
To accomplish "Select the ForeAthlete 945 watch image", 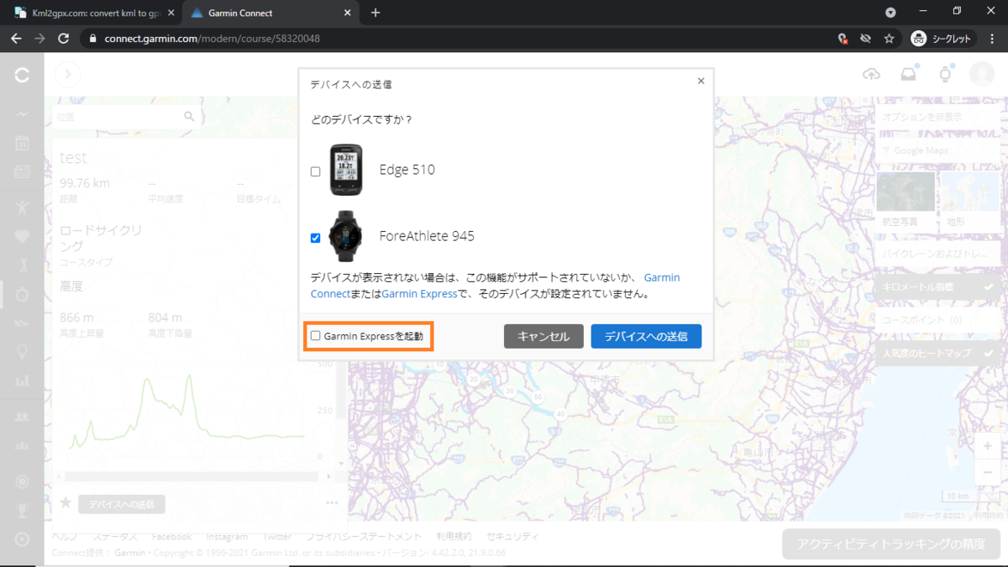I will point(346,236).
